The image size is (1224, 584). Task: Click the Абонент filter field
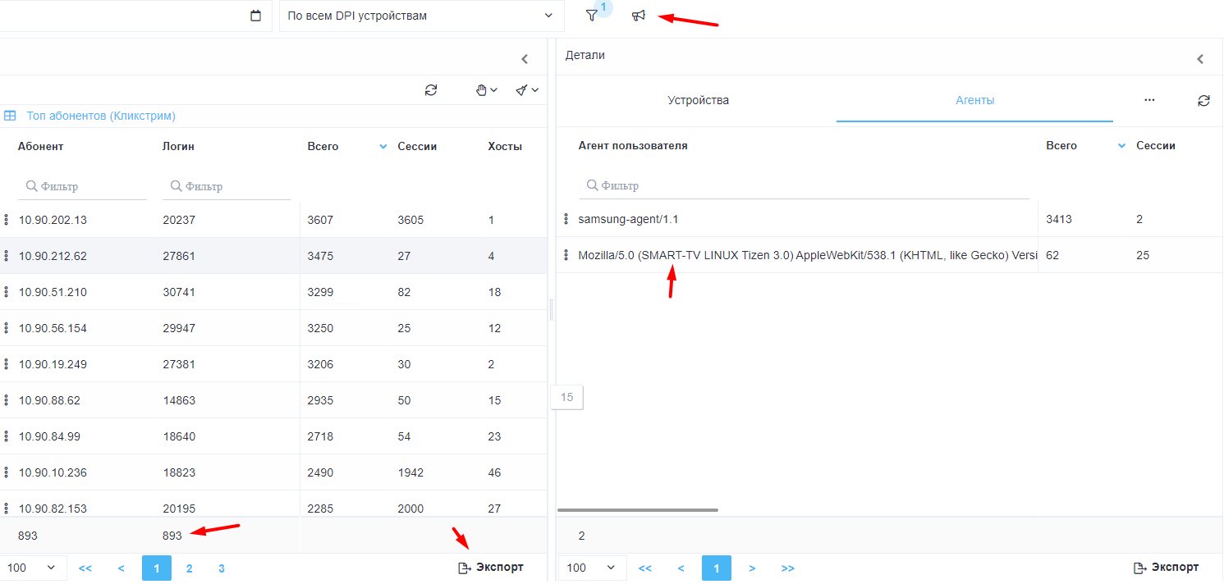(x=82, y=186)
